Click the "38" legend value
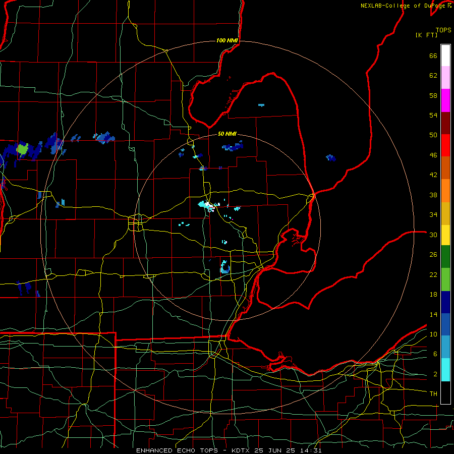The width and height of the screenshot is (454, 454). pos(433,195)
